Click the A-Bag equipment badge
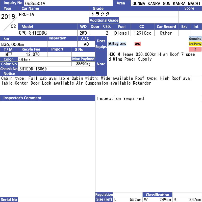 click(113, 44)
